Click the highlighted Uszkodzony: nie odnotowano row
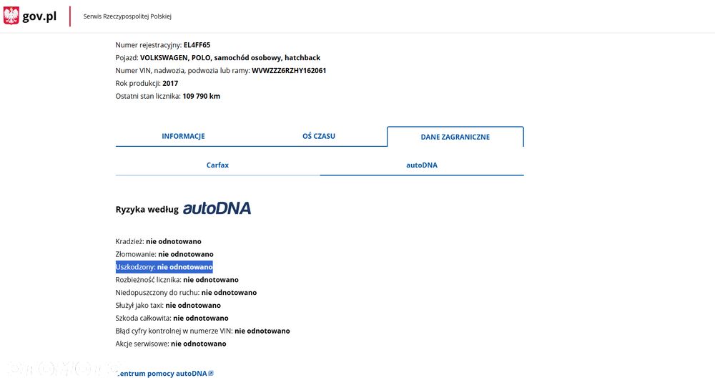The width and height of the screenshot is (715, 383). pos(164,267)
